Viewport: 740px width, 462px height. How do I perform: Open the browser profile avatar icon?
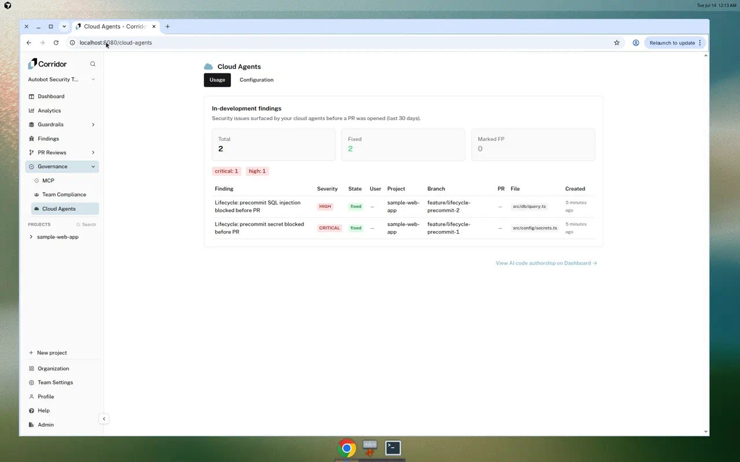click(x=635, y=43)
